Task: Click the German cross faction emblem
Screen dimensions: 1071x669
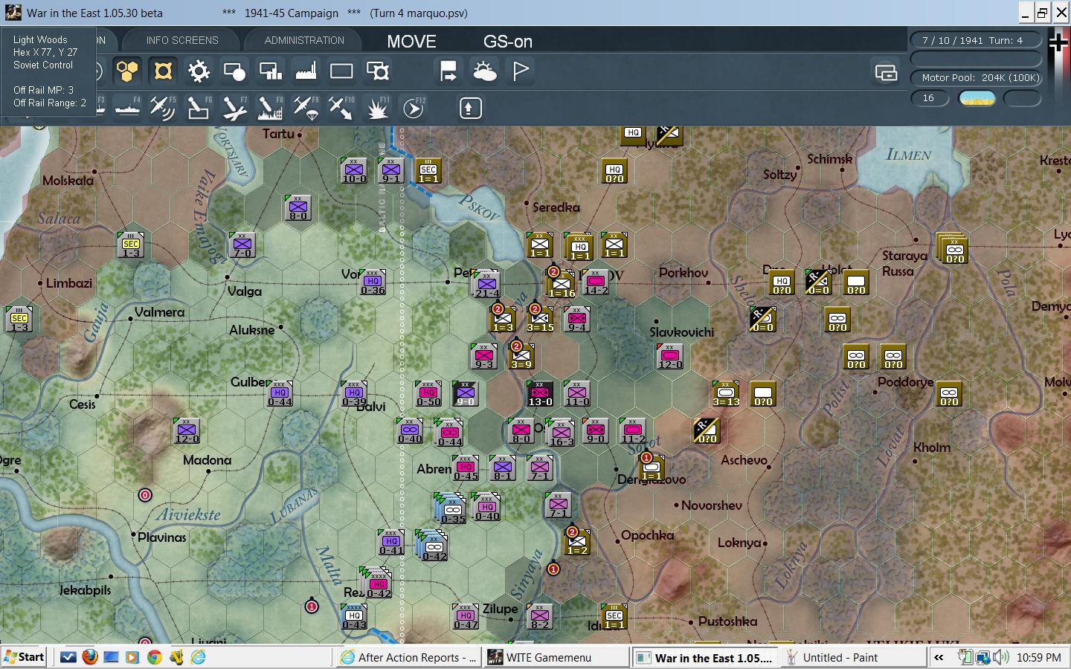Action: pyautogui.click(x=1058, y=43)
